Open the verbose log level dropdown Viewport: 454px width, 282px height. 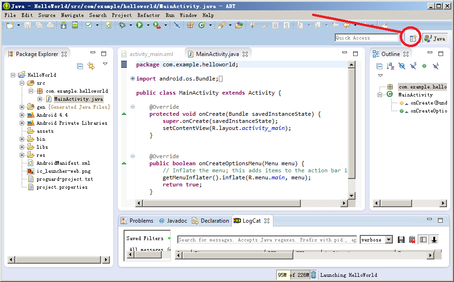coord(389,240)
